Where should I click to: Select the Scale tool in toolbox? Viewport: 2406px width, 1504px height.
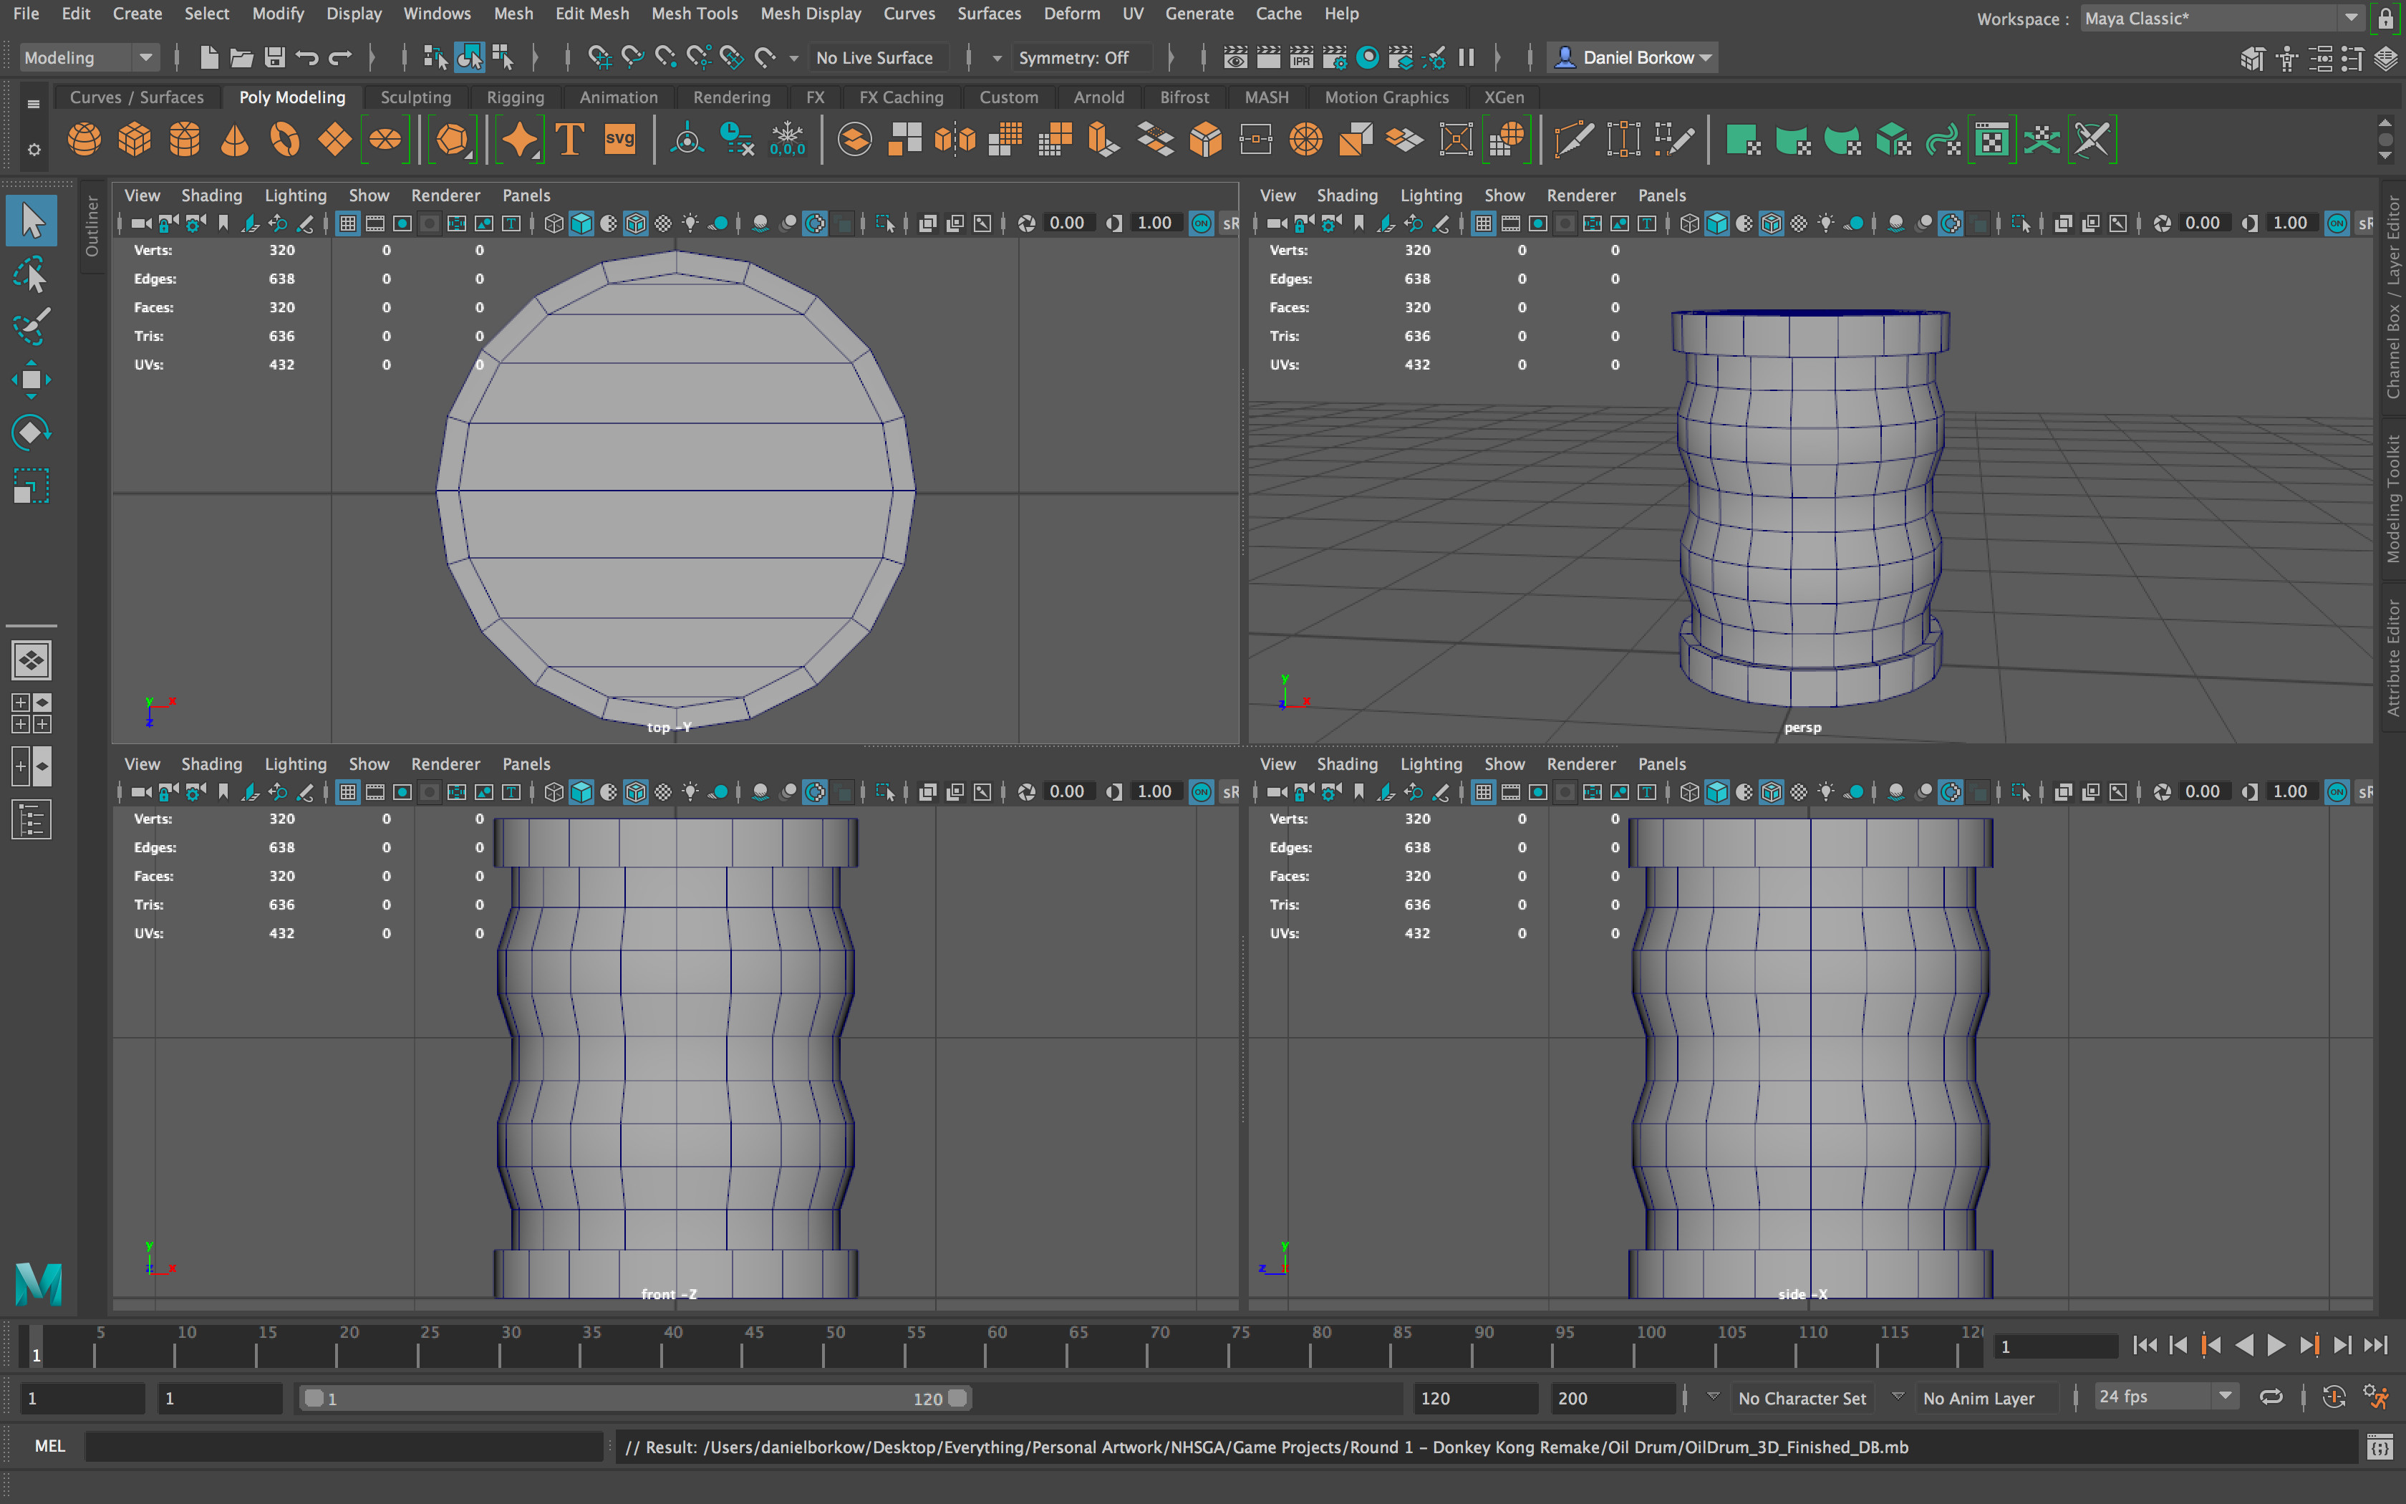tap(31, 486)
